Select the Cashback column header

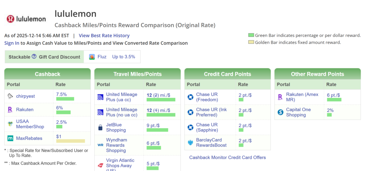point(47,74)
